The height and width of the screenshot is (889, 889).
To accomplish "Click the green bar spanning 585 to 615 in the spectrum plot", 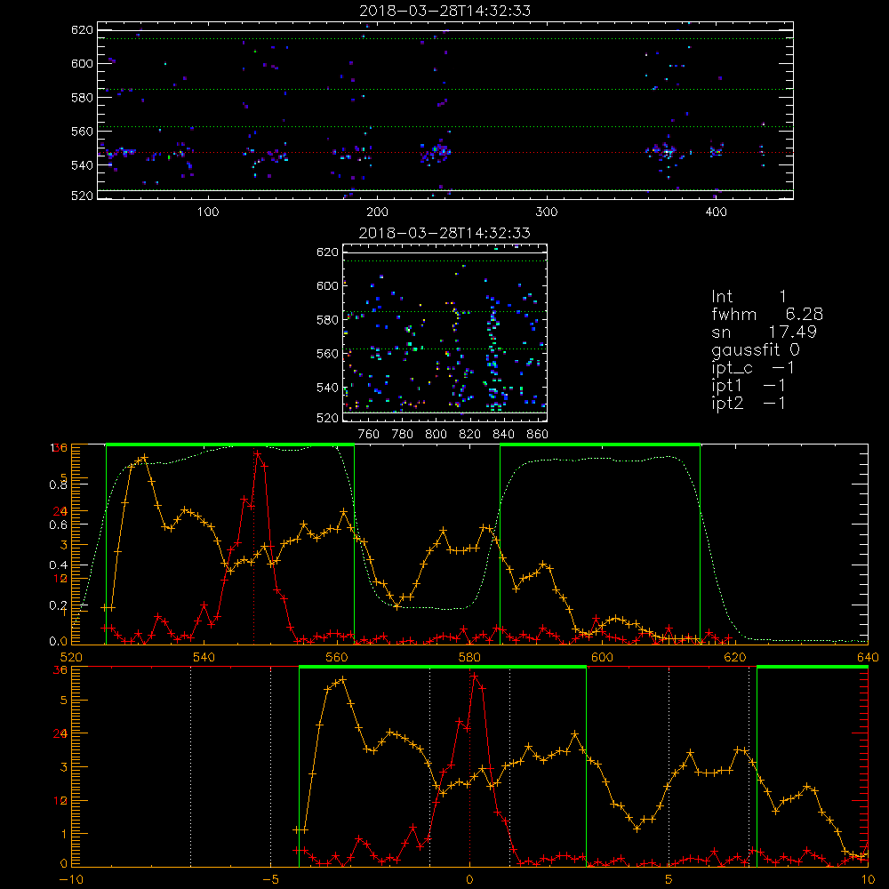I will 600,444.
